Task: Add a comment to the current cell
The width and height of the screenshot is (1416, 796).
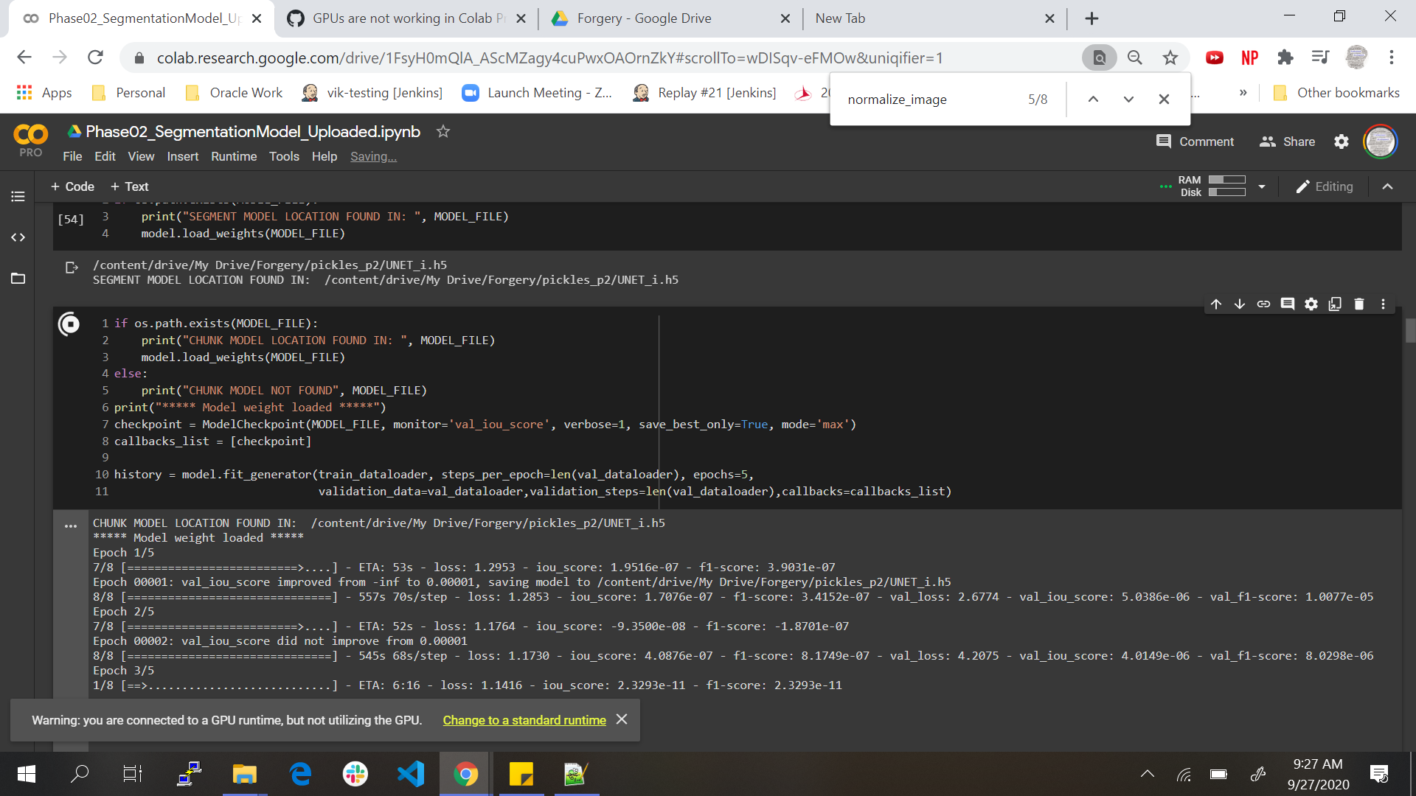Action: (1288, 304)
